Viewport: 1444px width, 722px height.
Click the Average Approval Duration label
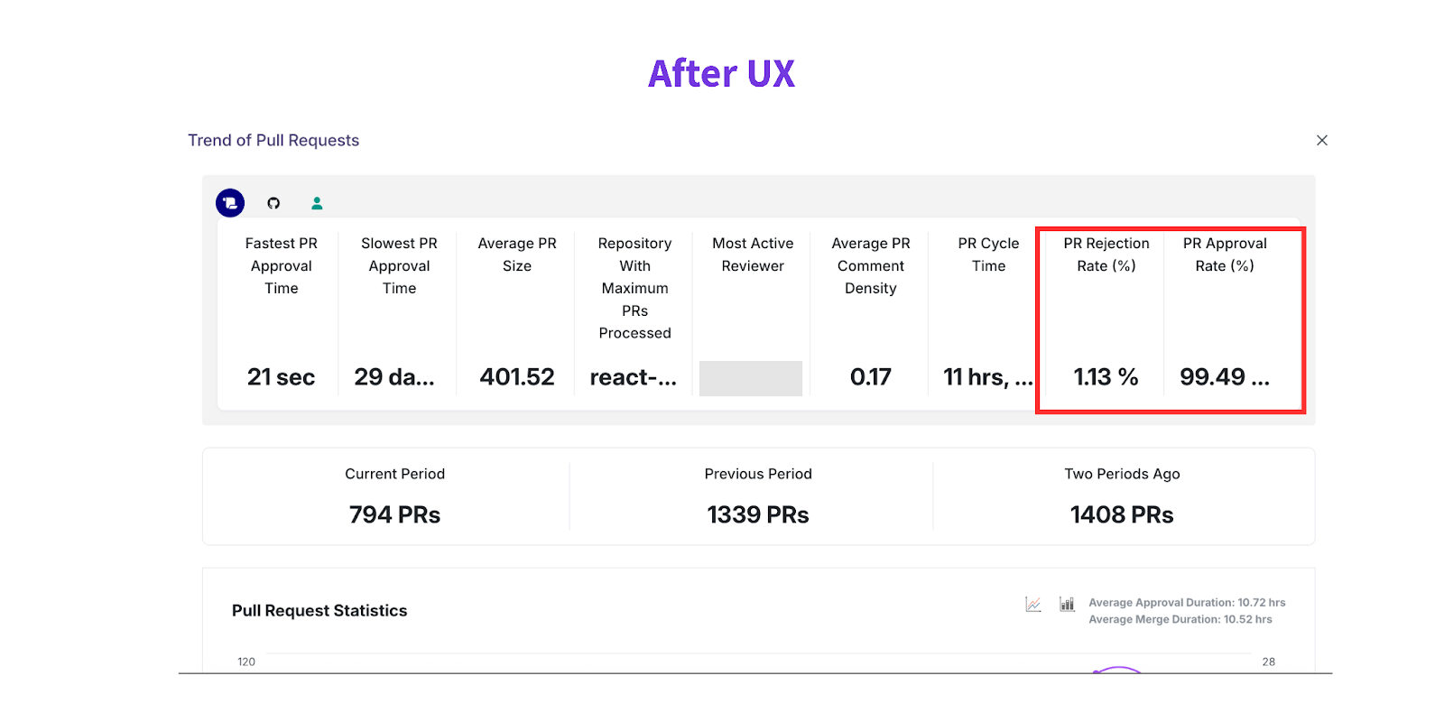click(x=1187, y=603)
